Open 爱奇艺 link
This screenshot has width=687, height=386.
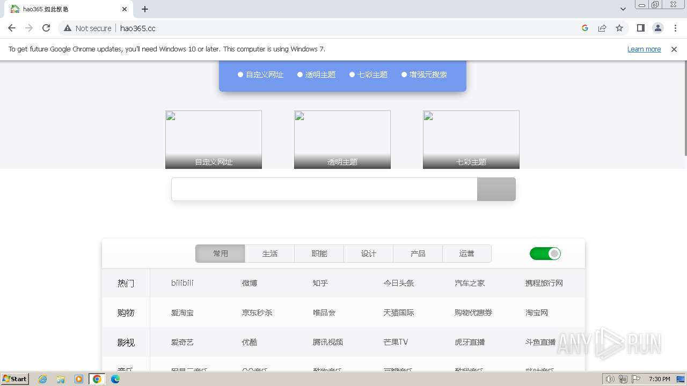(182, 342)
